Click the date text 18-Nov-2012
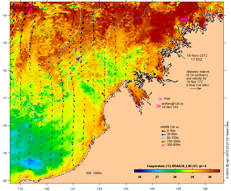This screenshot has height=191, width=231. tap(197, 56)
